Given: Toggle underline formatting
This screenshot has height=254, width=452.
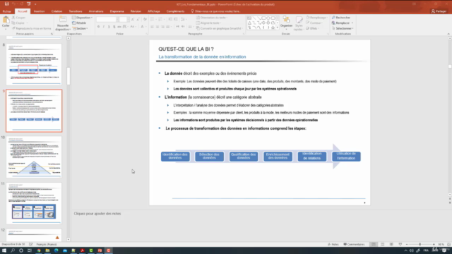Looking at the screenshot, I should (x=109, y=27).
